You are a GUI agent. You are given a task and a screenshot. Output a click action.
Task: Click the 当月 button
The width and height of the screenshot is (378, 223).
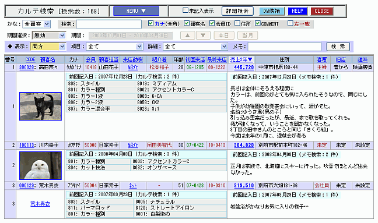[247, 36]
